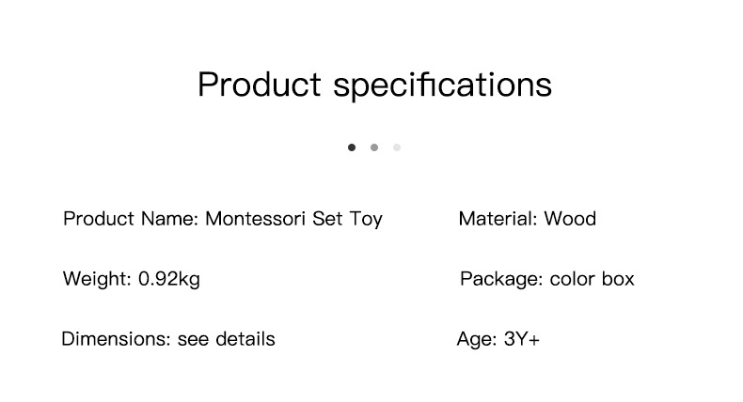Select the '0.92kg' weight value
This screenshot has height=402, width=743.
coord(169,279)
